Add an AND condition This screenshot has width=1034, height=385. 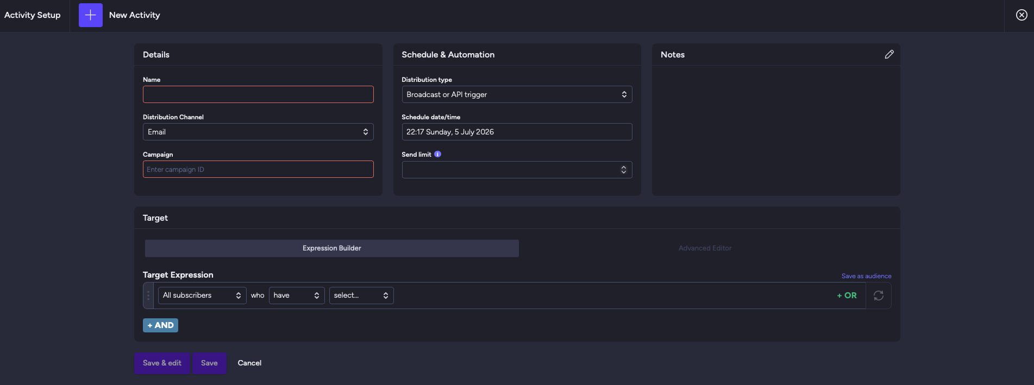pos(160,325)
